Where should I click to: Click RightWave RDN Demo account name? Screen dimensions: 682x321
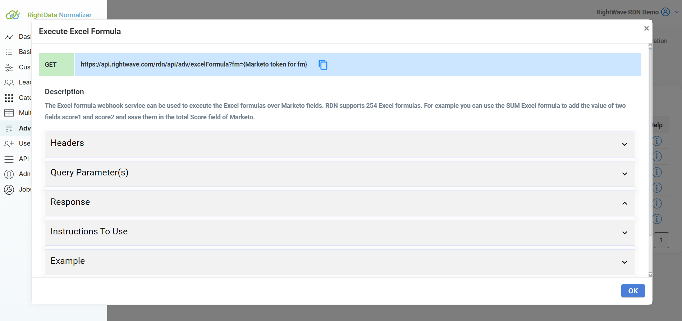627,12
